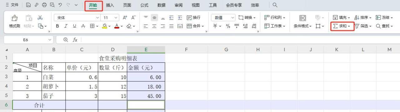Apply the red font color
The image size is (400, 112).
coord(117,26)
